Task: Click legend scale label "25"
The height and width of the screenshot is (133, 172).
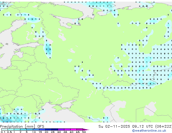Action: point(53,132)
